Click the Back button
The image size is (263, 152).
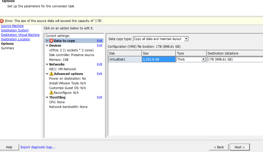pyautogui.click(x=219, y=147)
